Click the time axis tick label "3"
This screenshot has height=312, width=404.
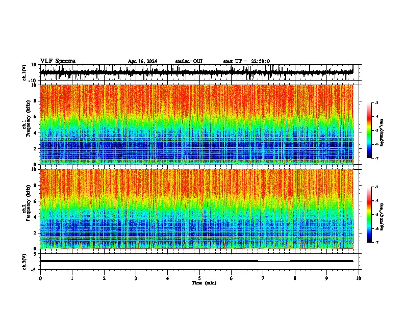tap(136, 278)
